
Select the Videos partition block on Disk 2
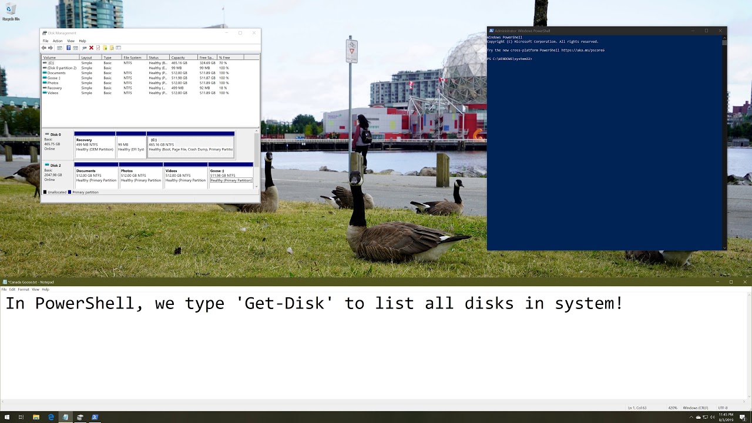(186, 176)
